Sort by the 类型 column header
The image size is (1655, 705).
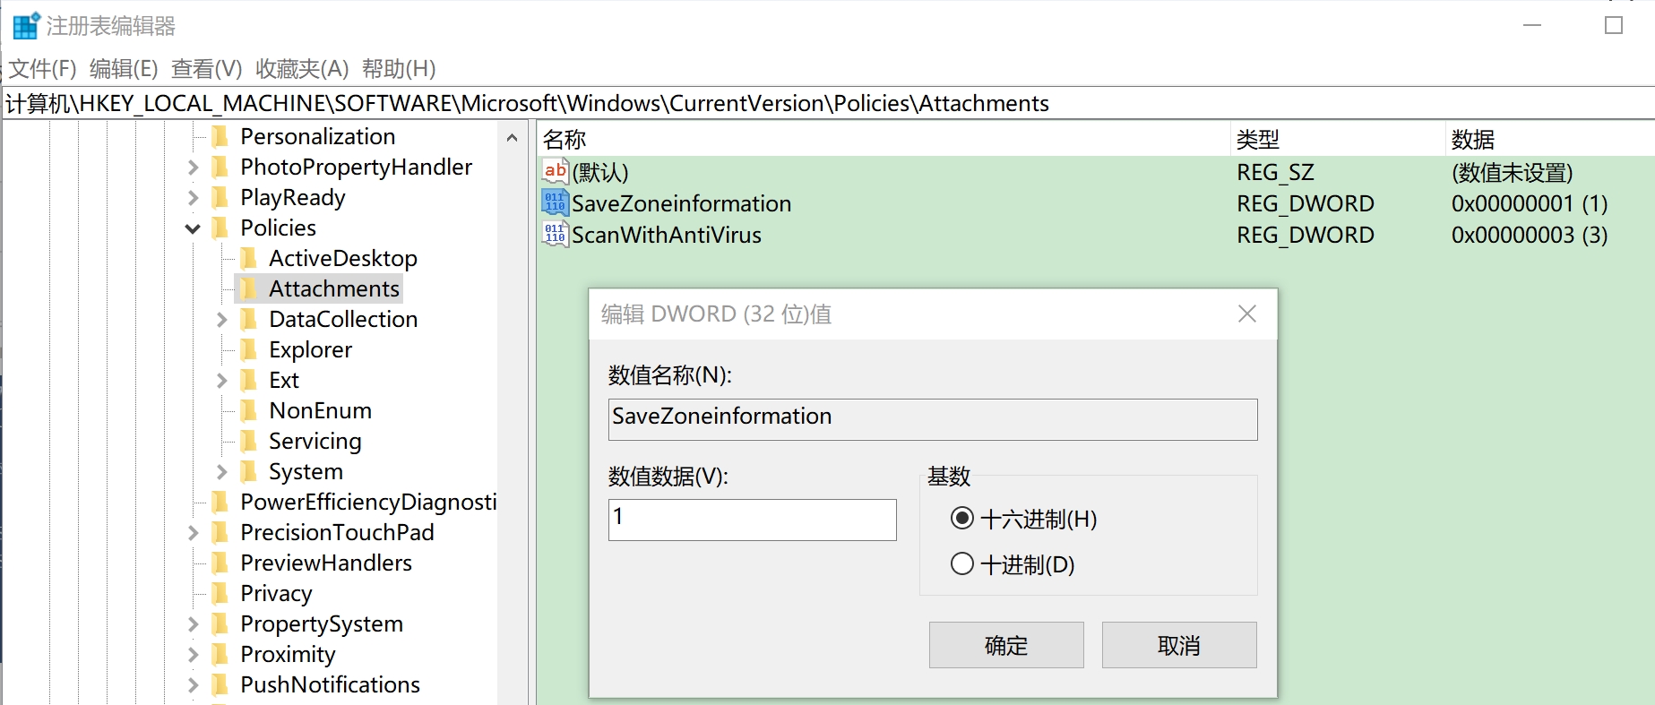pos(1338,140)
